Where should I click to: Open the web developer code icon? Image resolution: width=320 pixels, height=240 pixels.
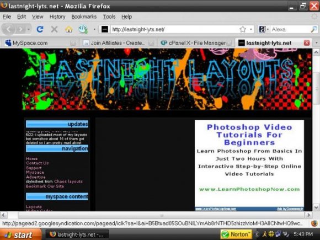(83, 29)
